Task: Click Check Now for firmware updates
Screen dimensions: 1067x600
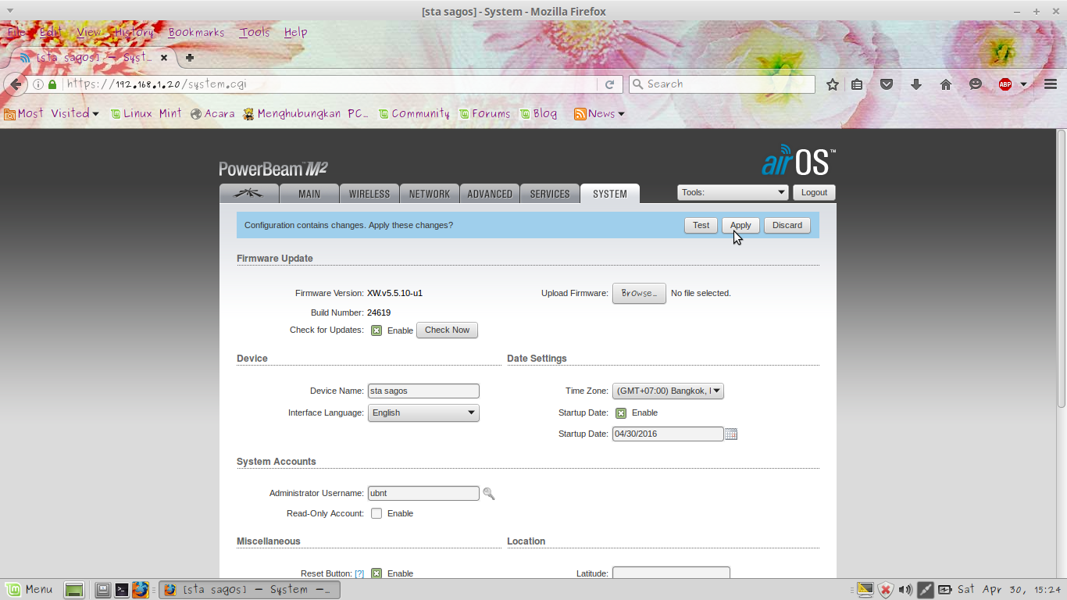Action: (446, 330)
